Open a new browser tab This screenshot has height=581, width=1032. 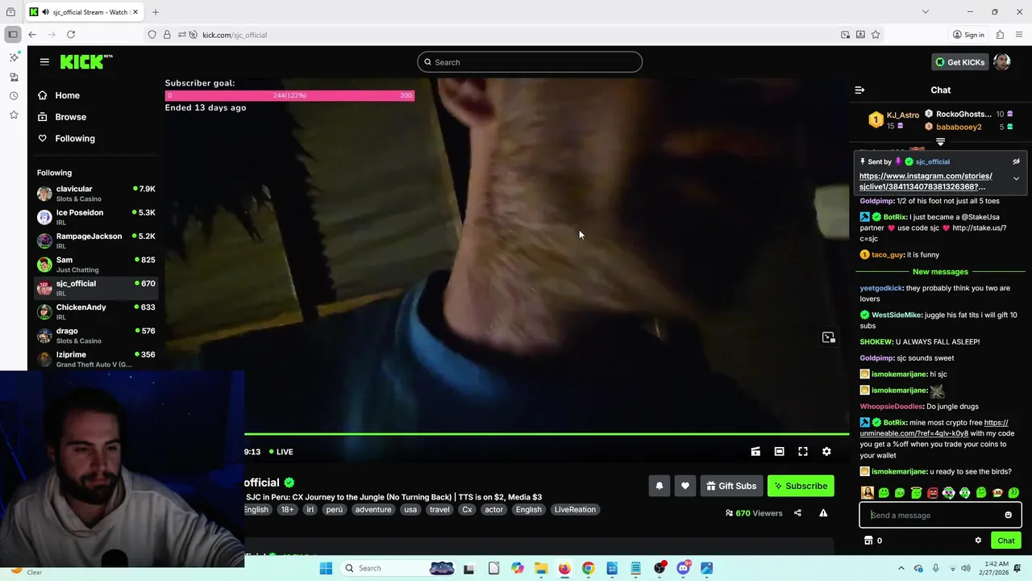[156, 12]
